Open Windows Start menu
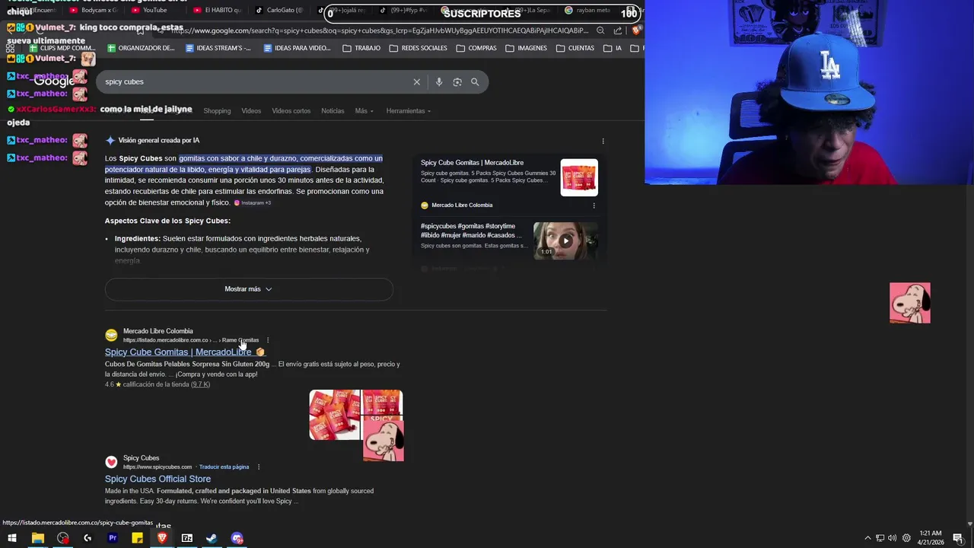The width and height of the screenshot is (974, 548). [x=12, y=538]
